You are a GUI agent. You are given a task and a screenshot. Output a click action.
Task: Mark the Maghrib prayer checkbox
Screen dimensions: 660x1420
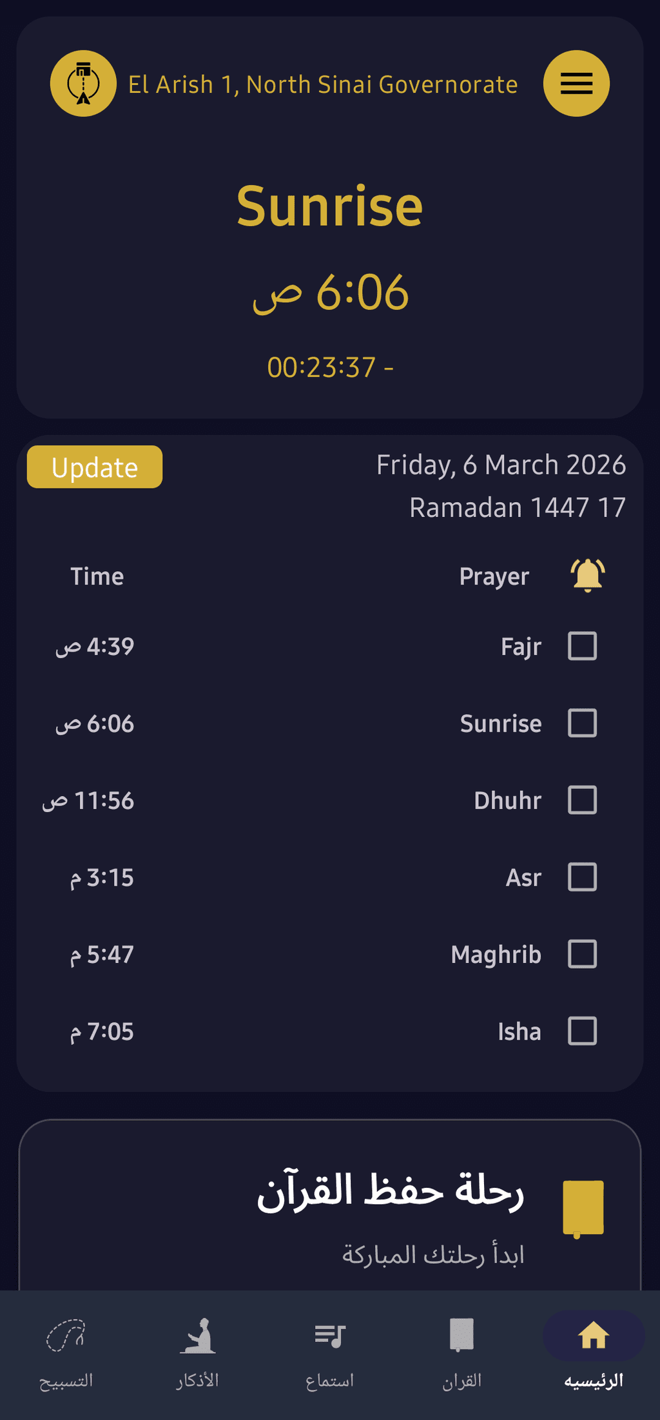pyautogui.click(x=582, y=954)
